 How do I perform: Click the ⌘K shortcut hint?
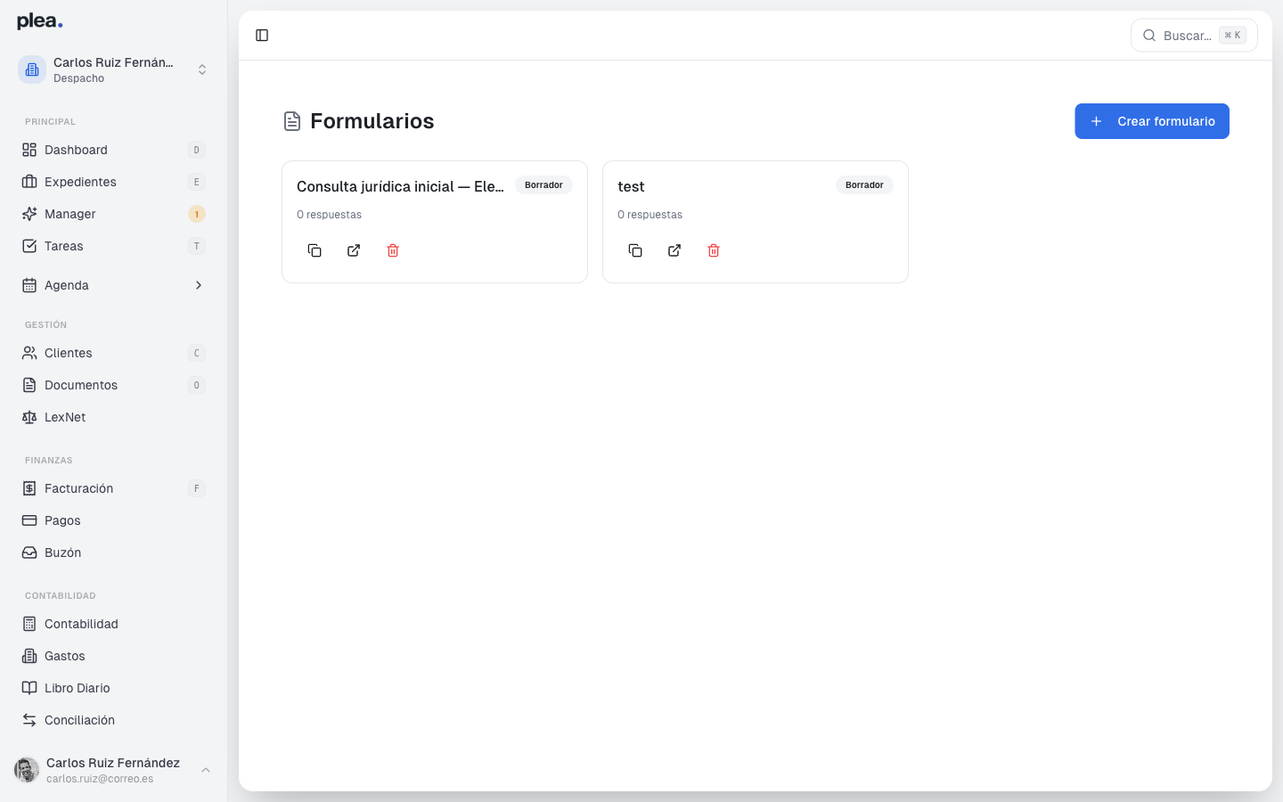pos(1232,36)
